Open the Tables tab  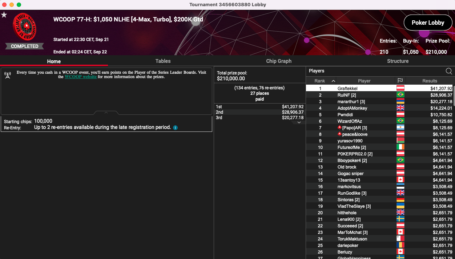pyautogui.click(x=163, y=61)
